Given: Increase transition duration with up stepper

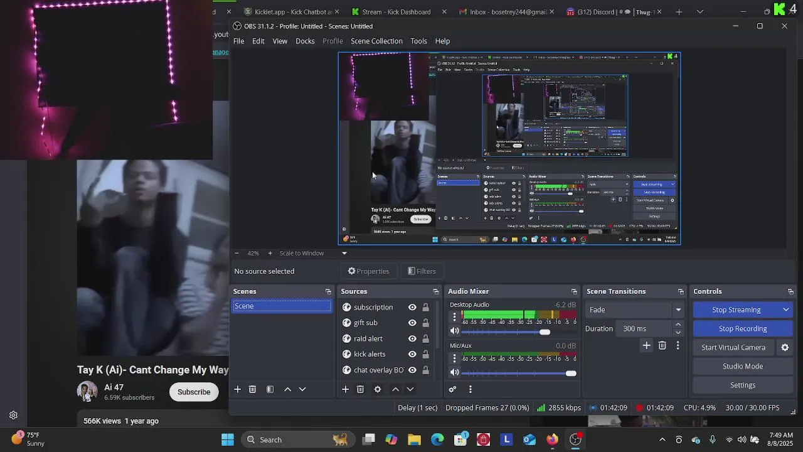Looking at the screenshot, I should [678, 325].
